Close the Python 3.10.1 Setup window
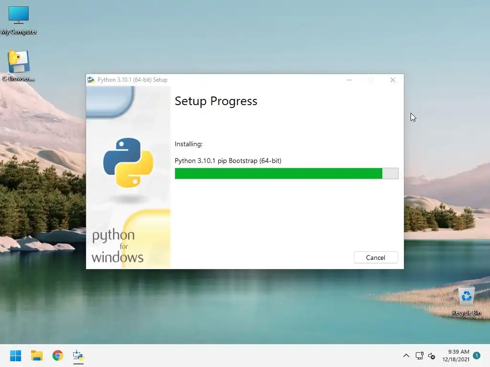Screen dimensions: 490x367 pyautogui.click(x=393, y=80)
